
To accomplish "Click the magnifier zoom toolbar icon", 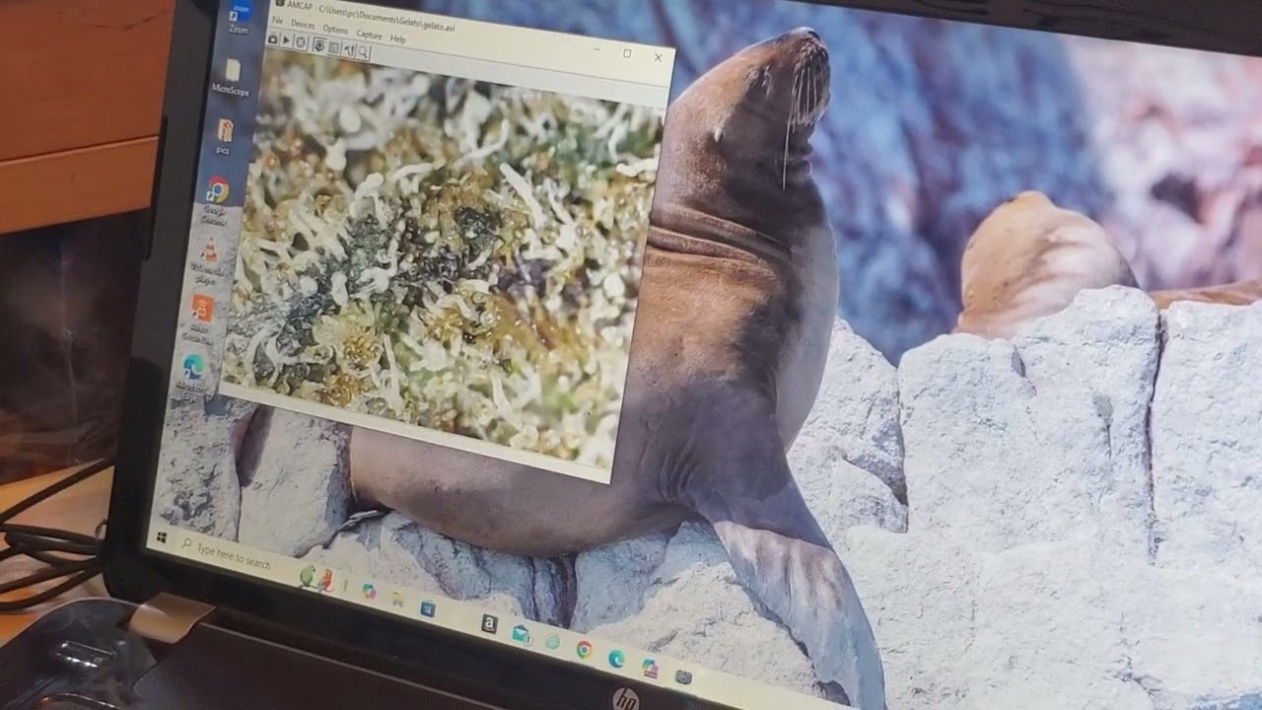I will [x=363, y=52].
